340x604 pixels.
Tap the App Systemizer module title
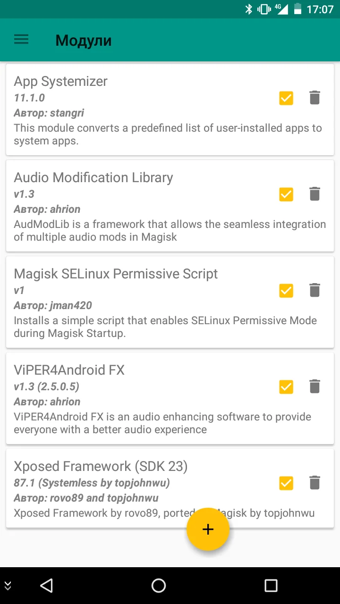(x=61, y=81)
